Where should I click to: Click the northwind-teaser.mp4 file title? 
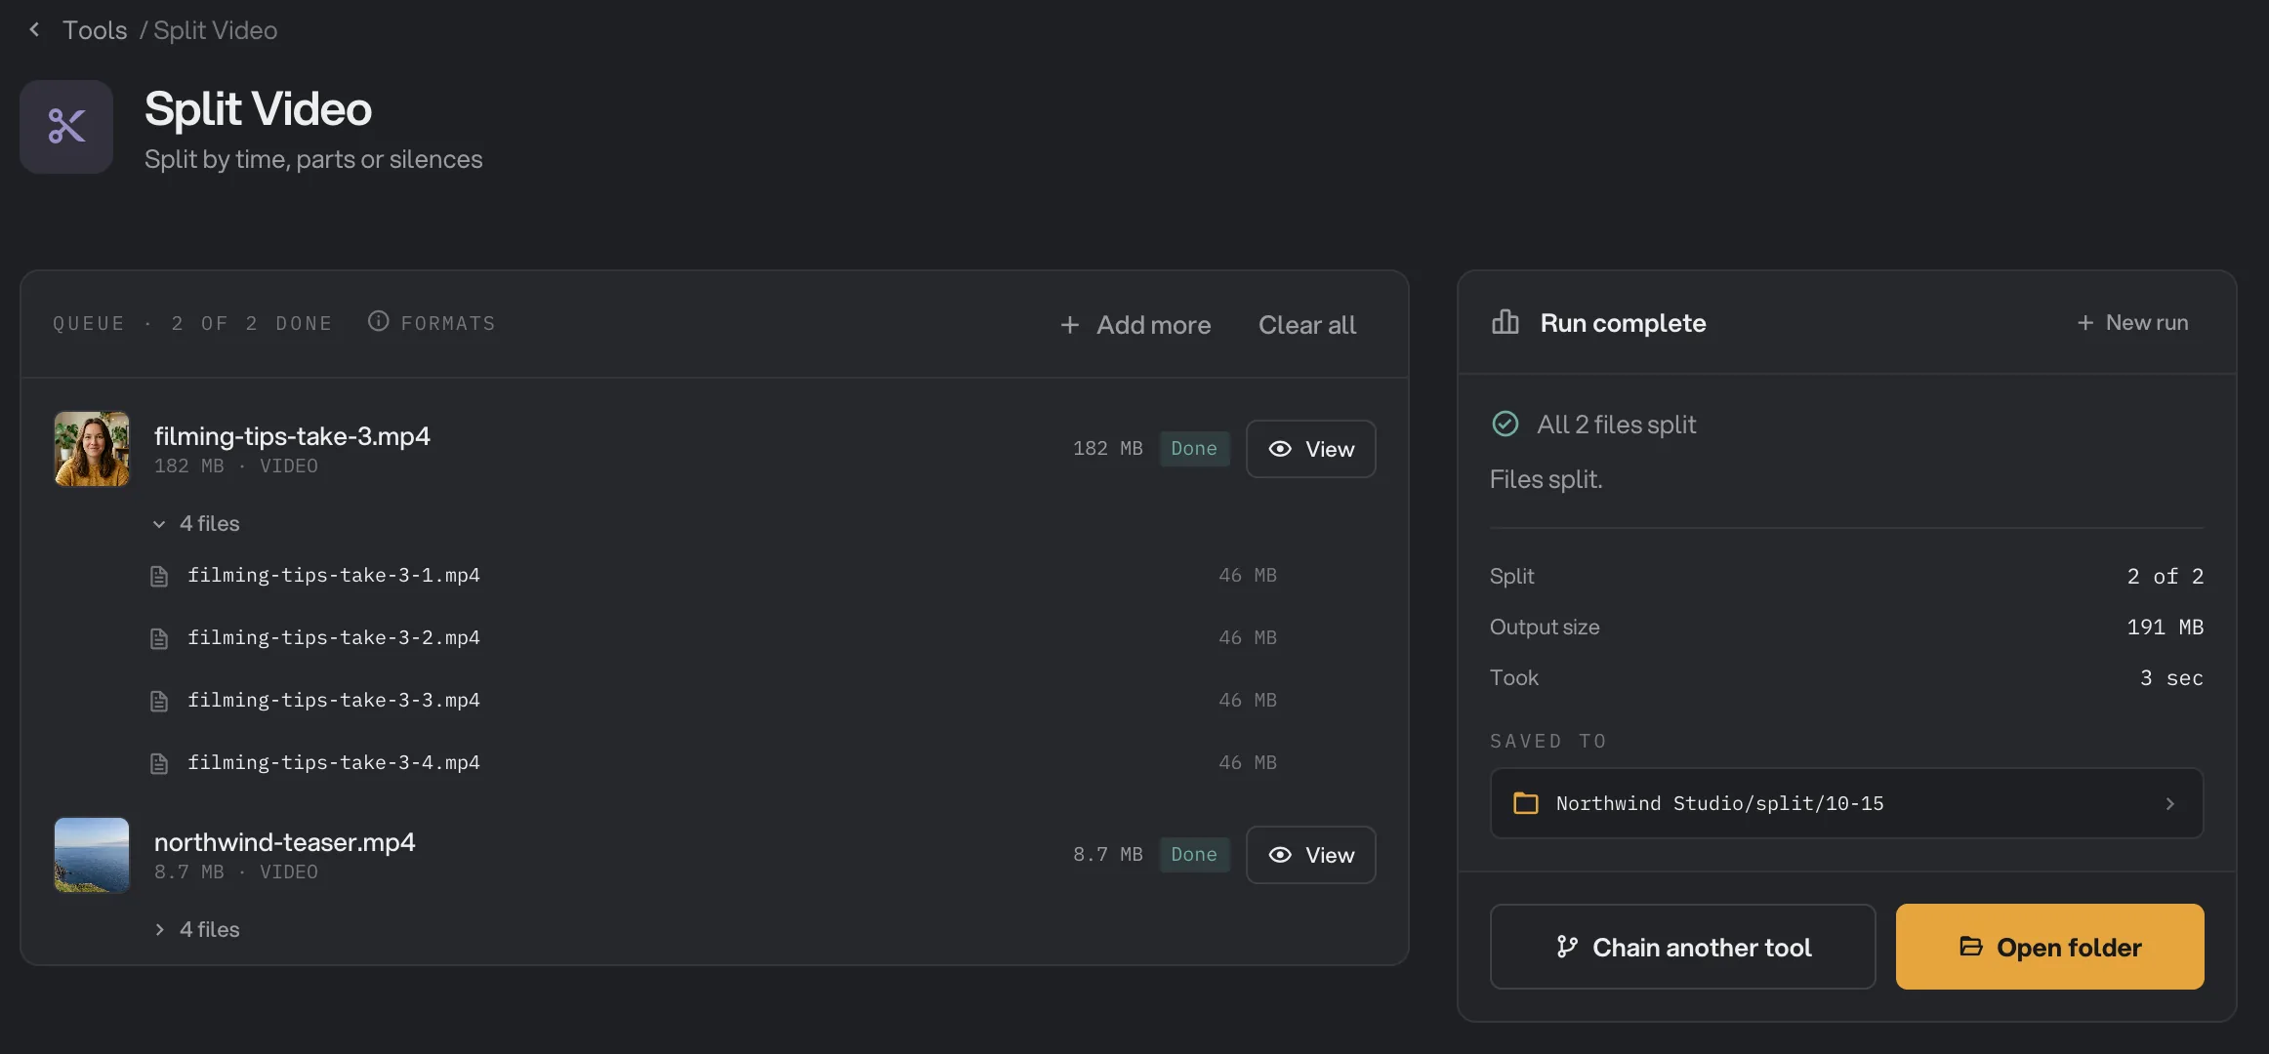click(285, 842)
